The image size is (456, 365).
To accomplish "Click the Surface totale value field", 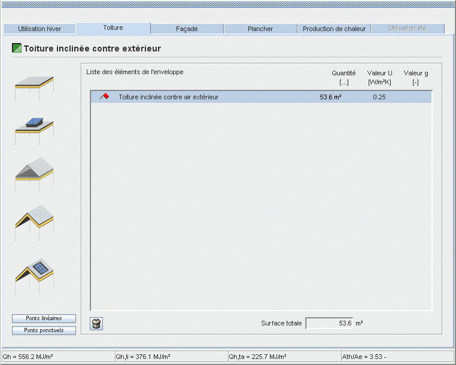I will pyautogui.click(x=329, y=323).
